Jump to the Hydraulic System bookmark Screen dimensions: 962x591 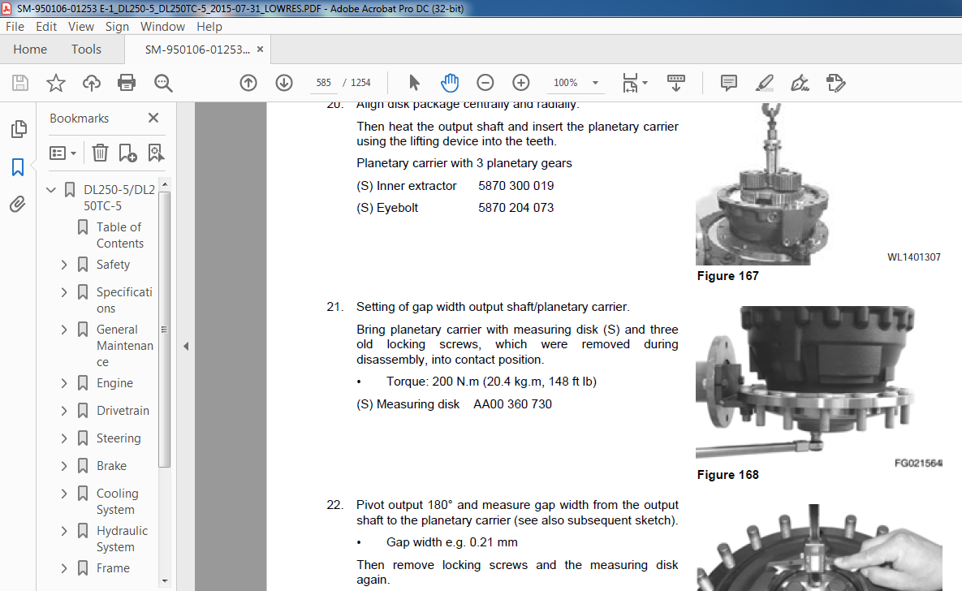(122, 539)
